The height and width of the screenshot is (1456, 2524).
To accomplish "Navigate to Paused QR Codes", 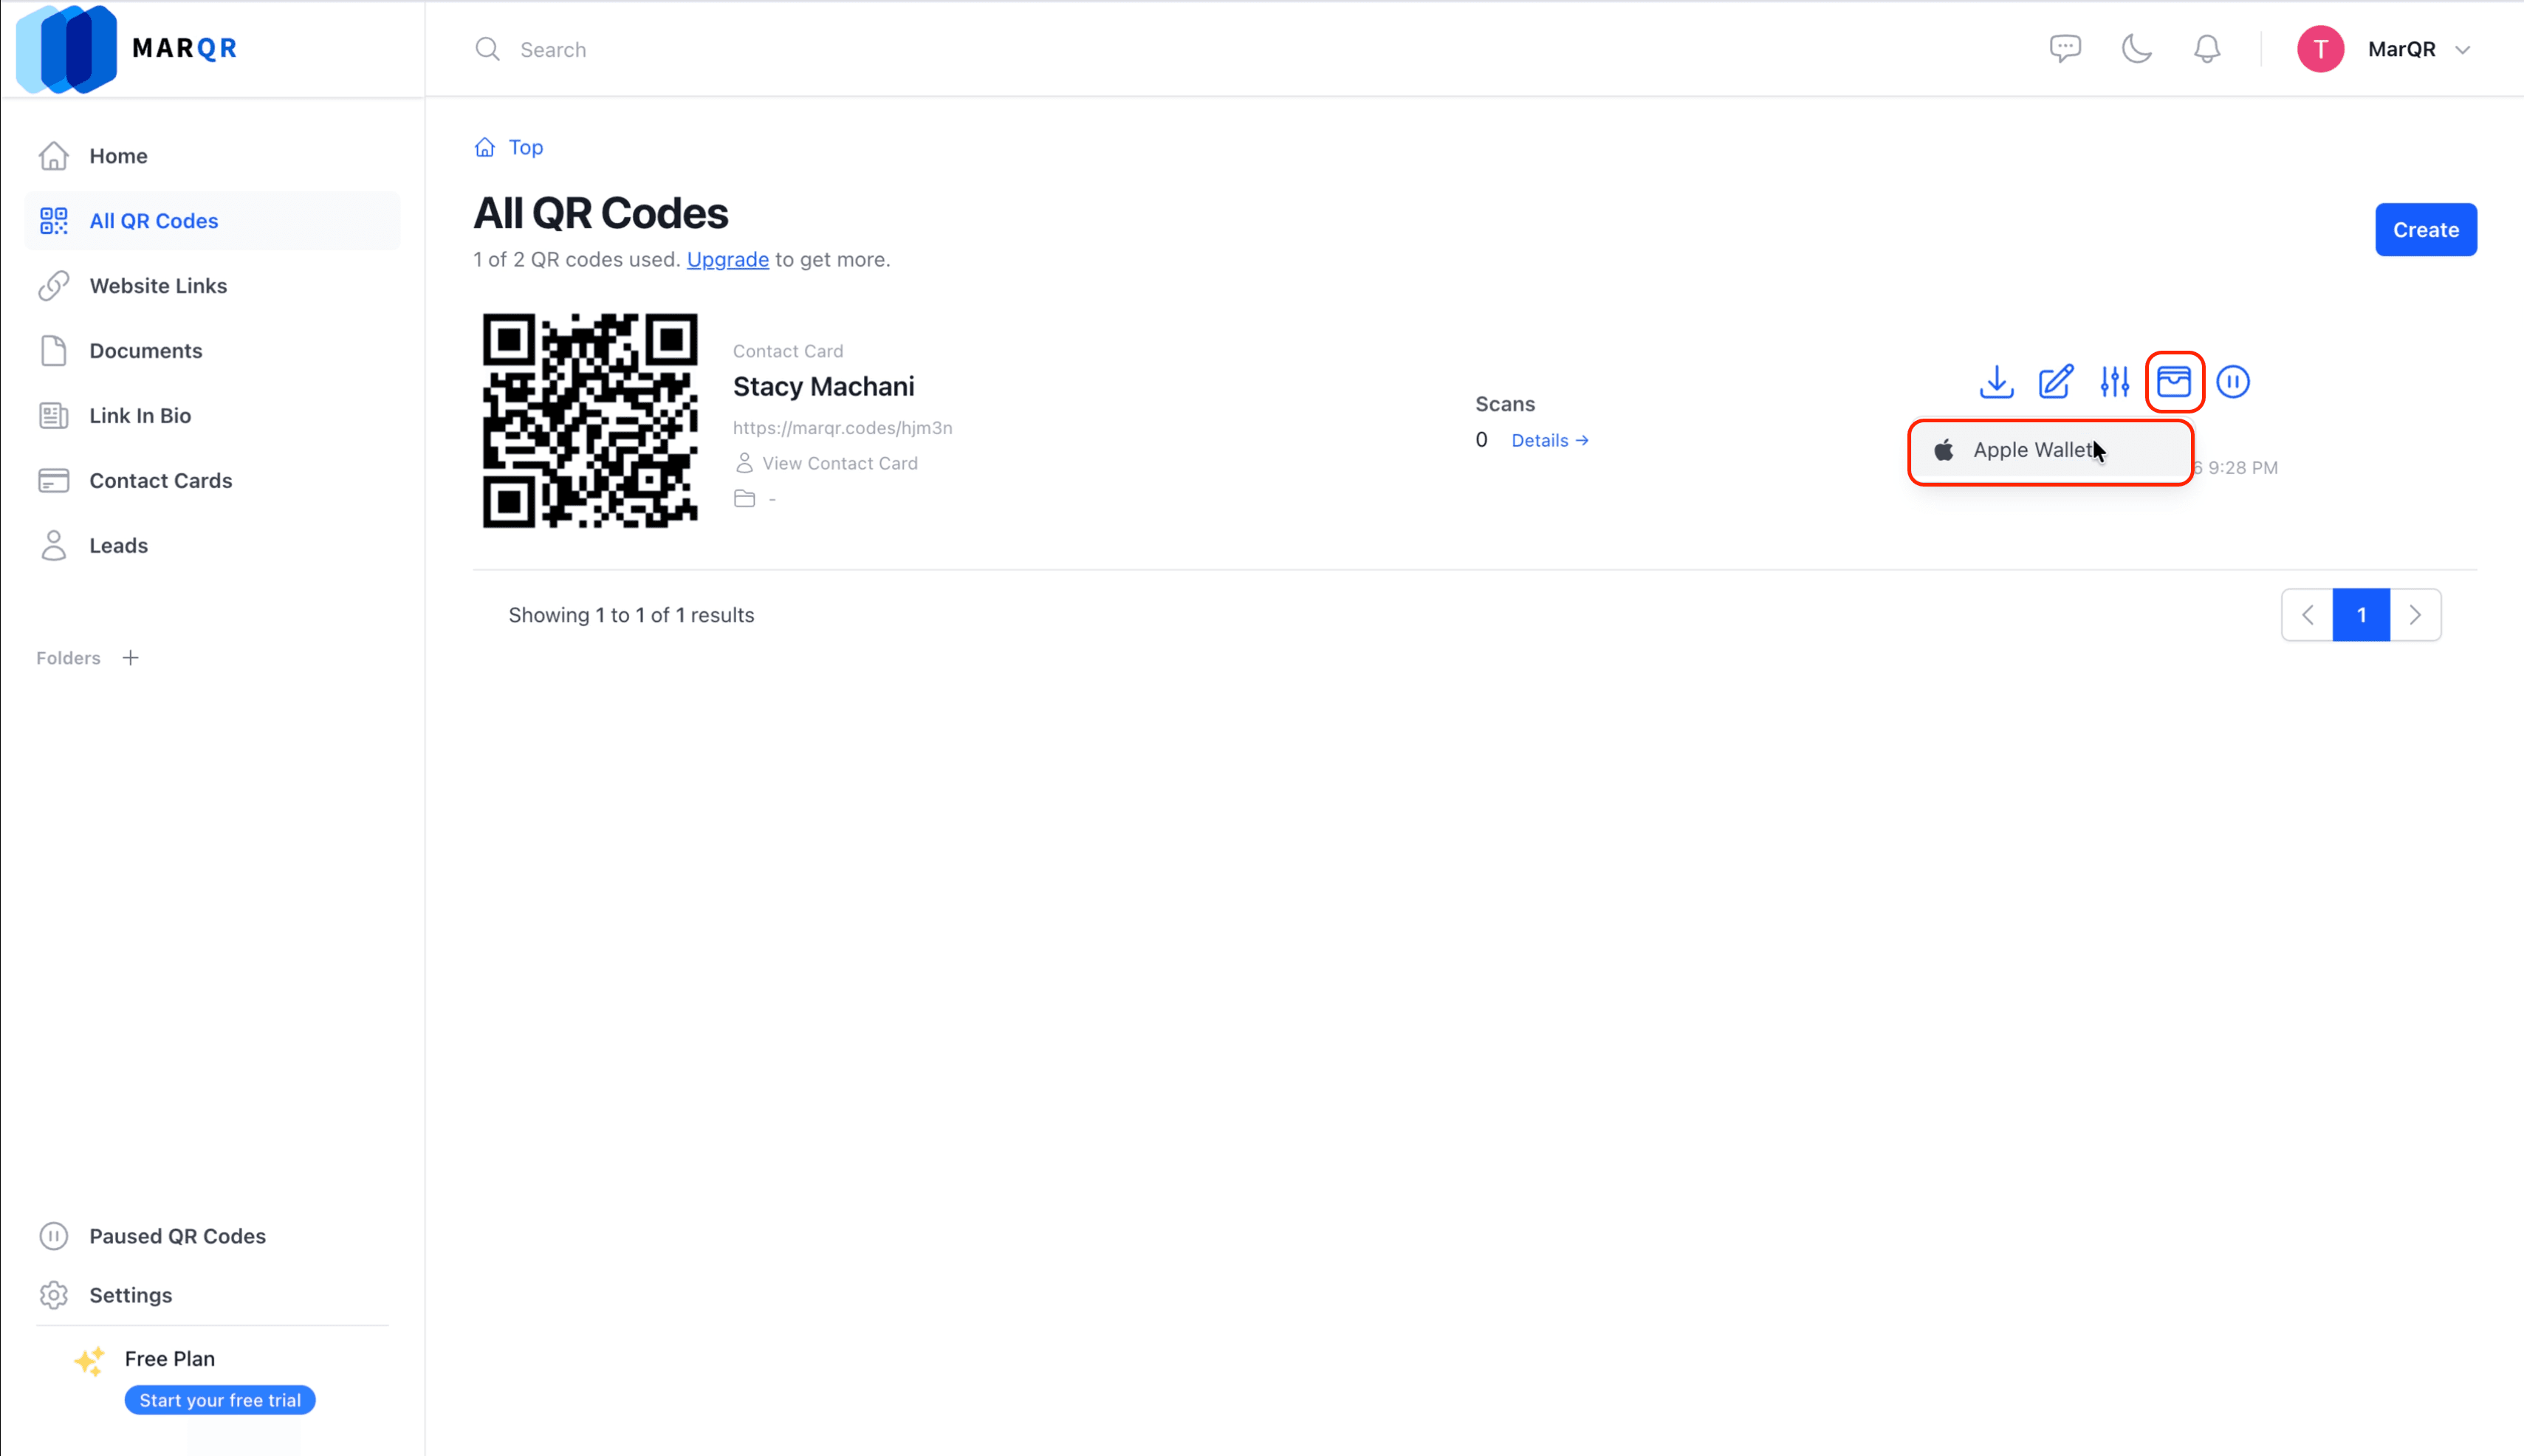I will coord(177,1236).
